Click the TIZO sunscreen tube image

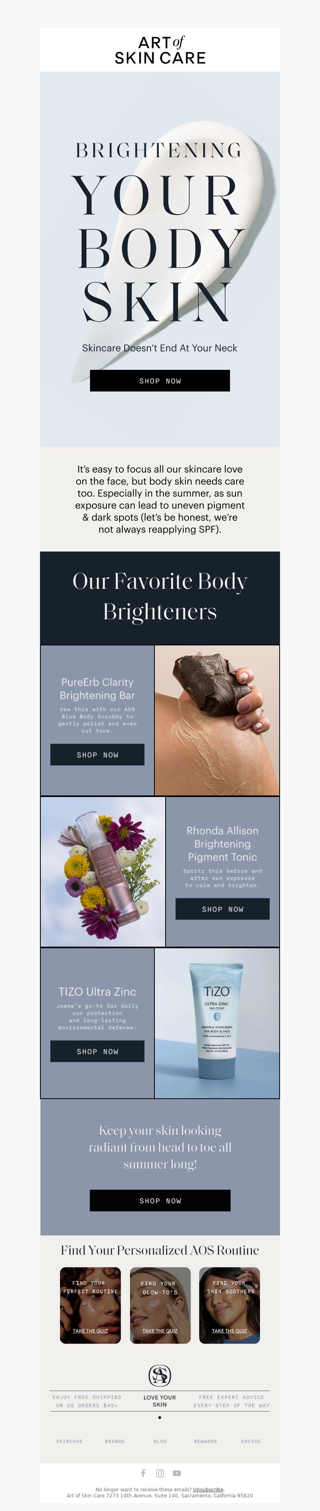click(x=217, y=1022)
